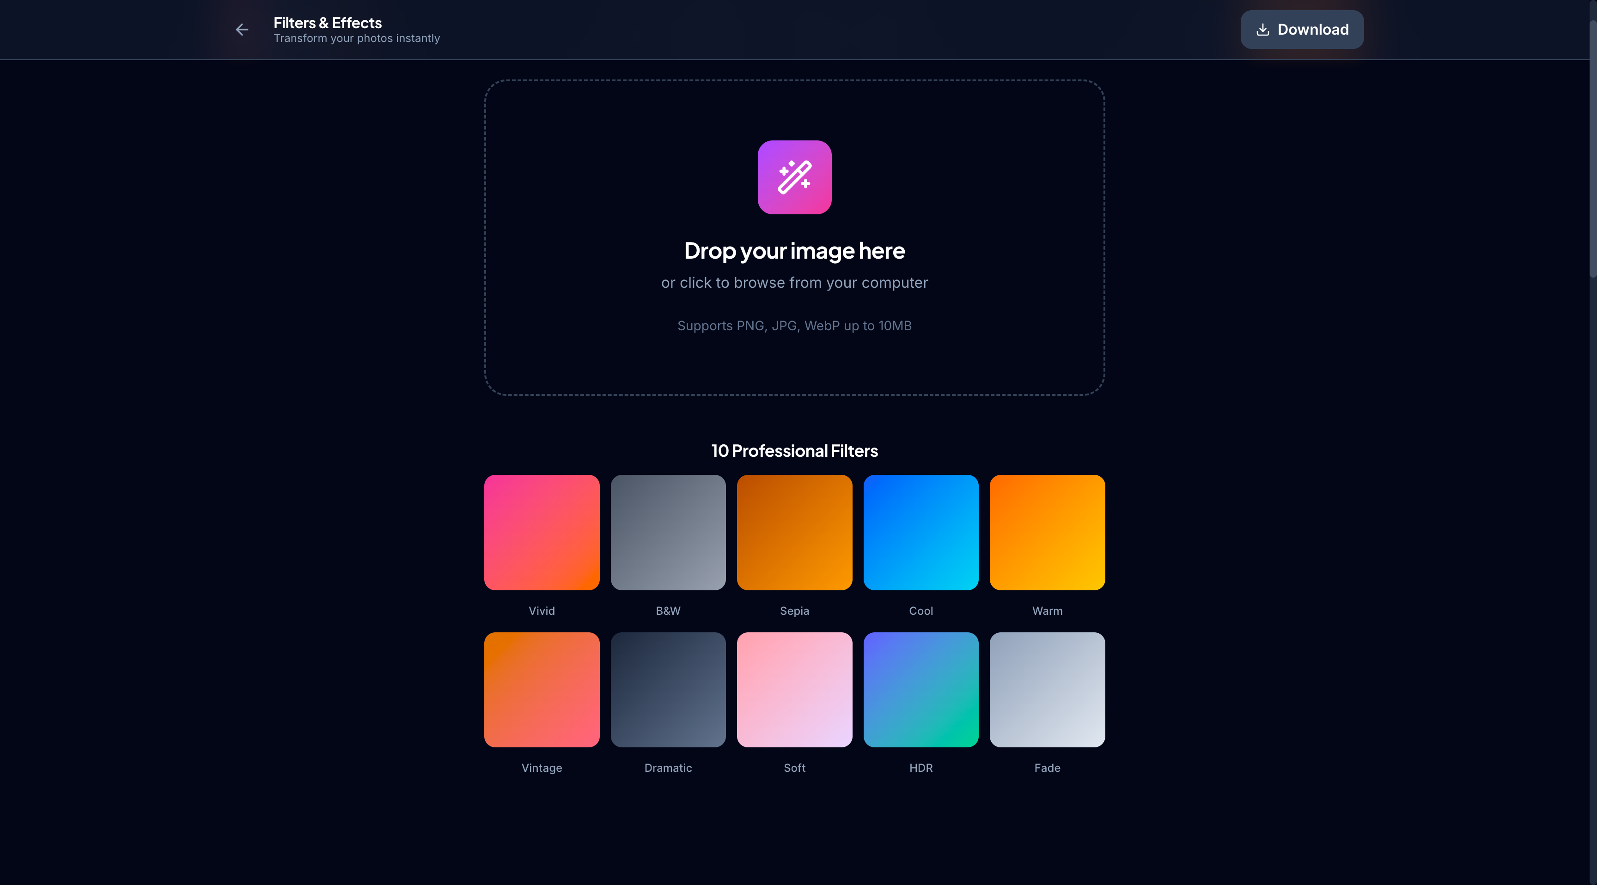Click 'Drop your image here' heading

tap(794, 251)
